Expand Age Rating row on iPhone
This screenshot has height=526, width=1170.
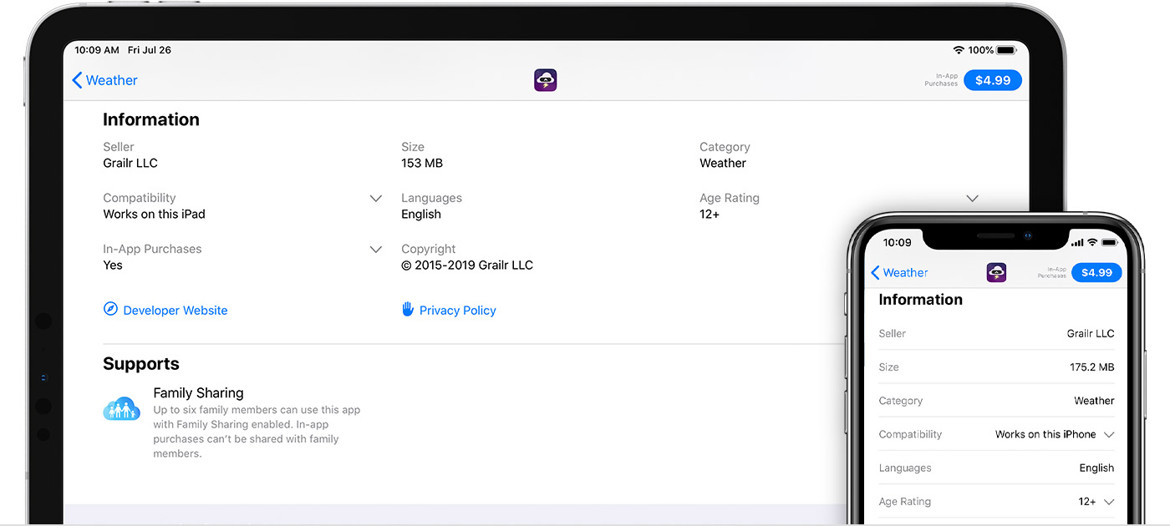point(1109,502)
